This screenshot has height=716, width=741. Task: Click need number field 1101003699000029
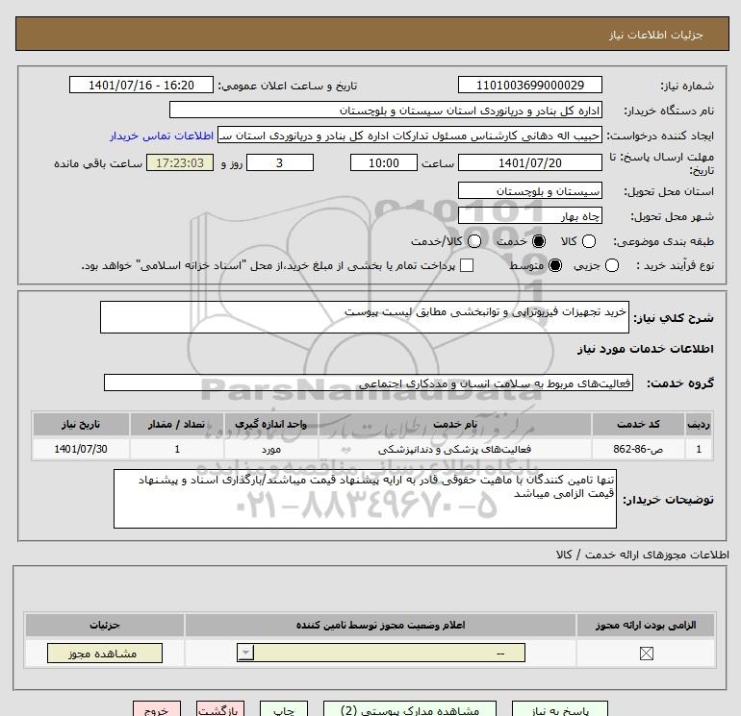(x=529, y=85)
